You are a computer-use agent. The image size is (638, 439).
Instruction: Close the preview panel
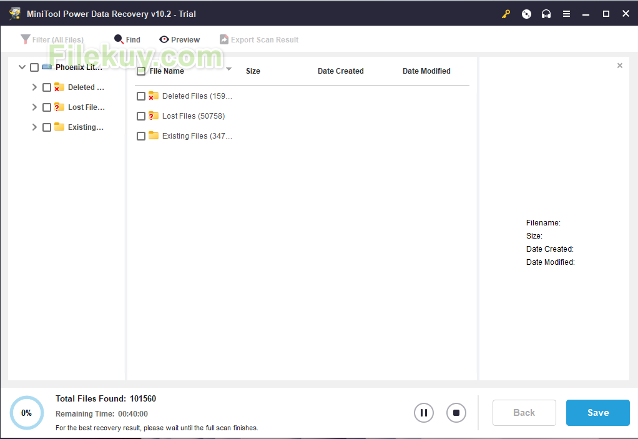(x=620, y=66)
